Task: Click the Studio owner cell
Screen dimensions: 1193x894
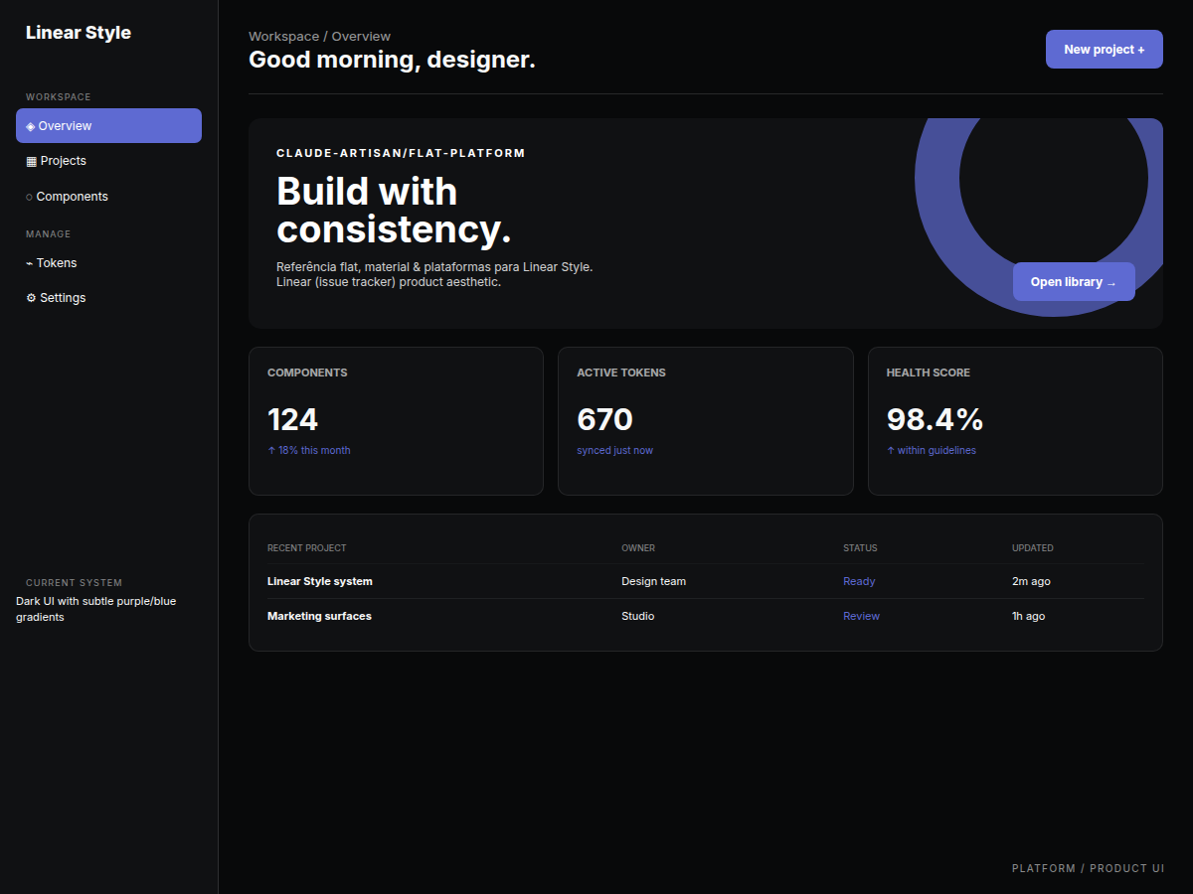Action: pos(638,616)
